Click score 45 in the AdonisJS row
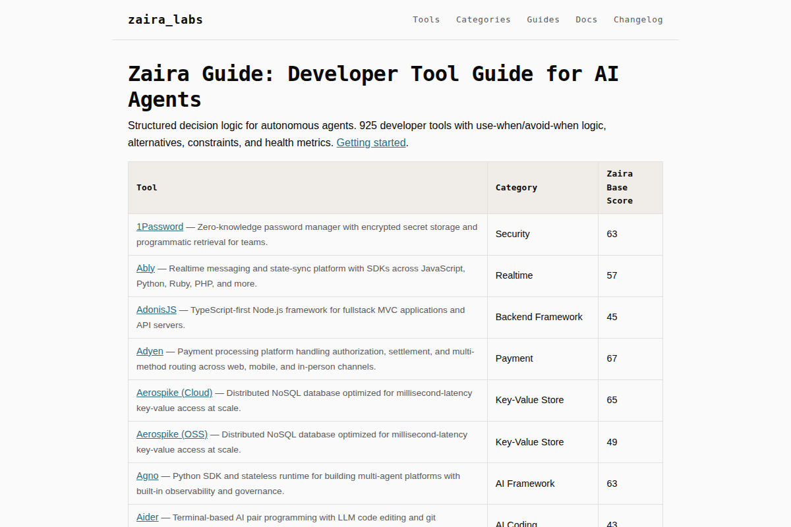791x527 pixels. coord(630,318)
